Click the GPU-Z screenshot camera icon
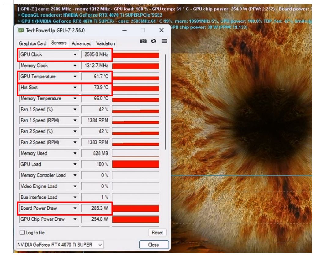This screenshot has width=320, height=255. [143, 41]
